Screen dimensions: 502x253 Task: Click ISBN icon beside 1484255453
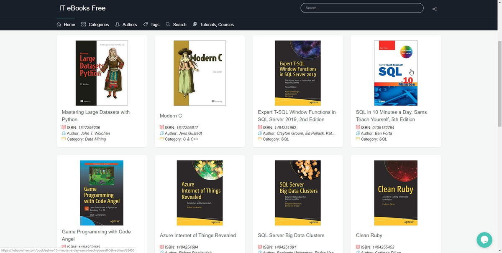point(358,247)
